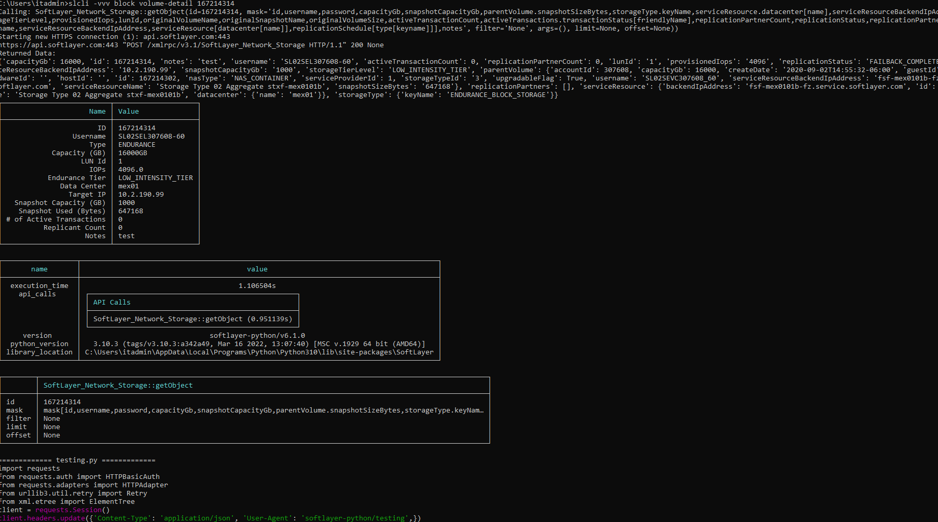This screenshot has width=938, height=522.
Task: Click the Value column header
Action: click(129, 112)
